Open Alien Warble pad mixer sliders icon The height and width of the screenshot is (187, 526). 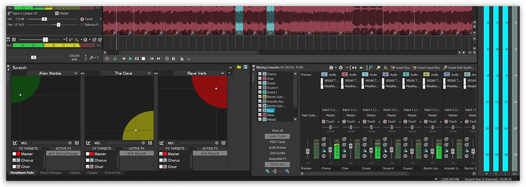coord(77,143)
